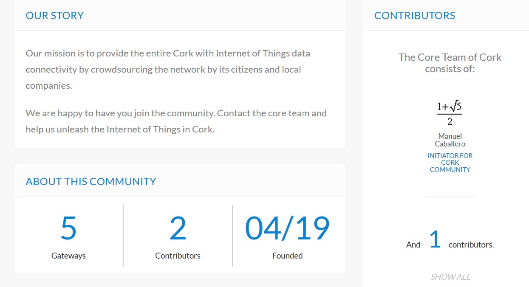Click the large number 5 above Gateways
Viewport: 529px width, 287px height.
click(68, 228)
